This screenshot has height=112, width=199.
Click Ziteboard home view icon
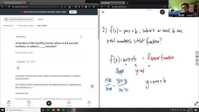(x=197, y=56)
